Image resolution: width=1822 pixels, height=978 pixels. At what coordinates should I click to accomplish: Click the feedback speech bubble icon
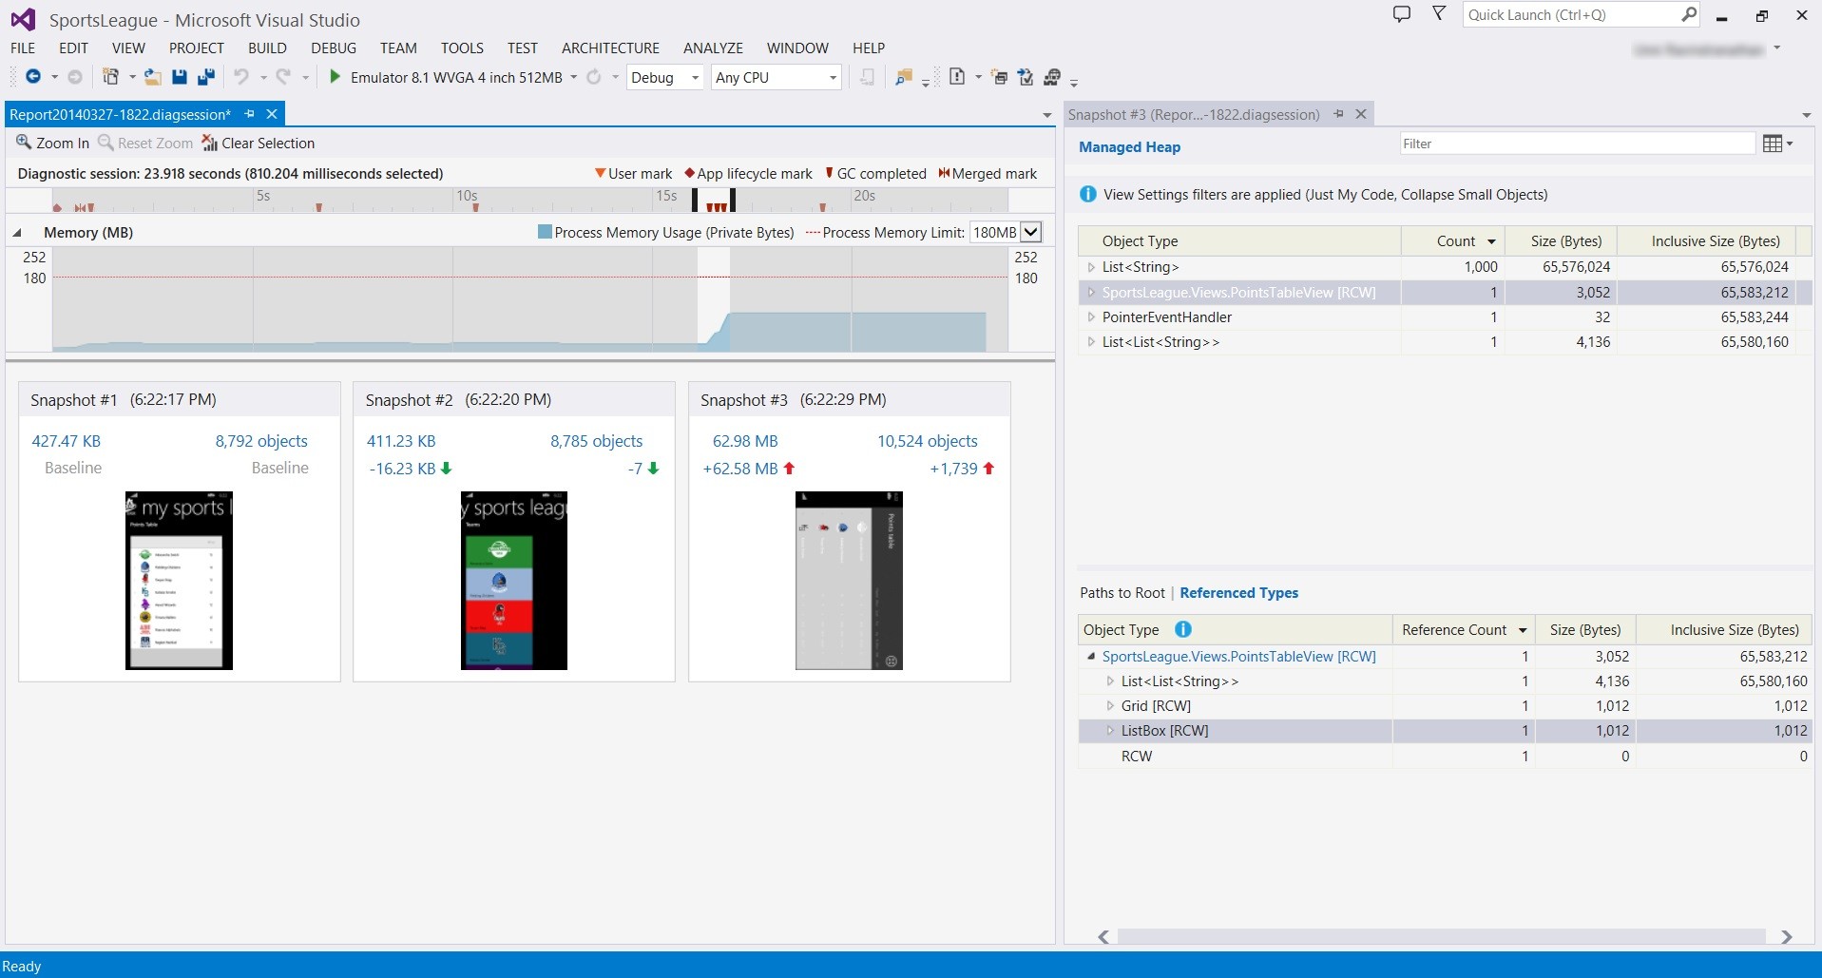pos(1402,14)
